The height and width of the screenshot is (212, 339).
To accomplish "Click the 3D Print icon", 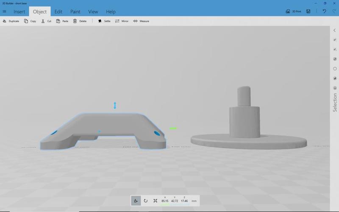I will (x=288, y=11).
